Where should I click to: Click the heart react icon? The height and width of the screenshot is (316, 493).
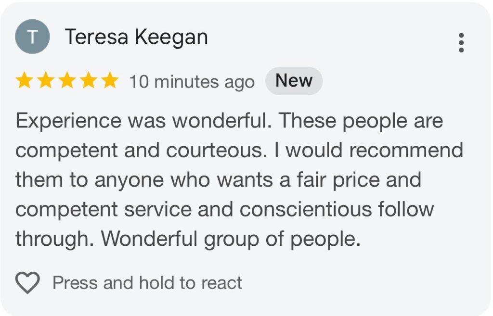(27, 282)
